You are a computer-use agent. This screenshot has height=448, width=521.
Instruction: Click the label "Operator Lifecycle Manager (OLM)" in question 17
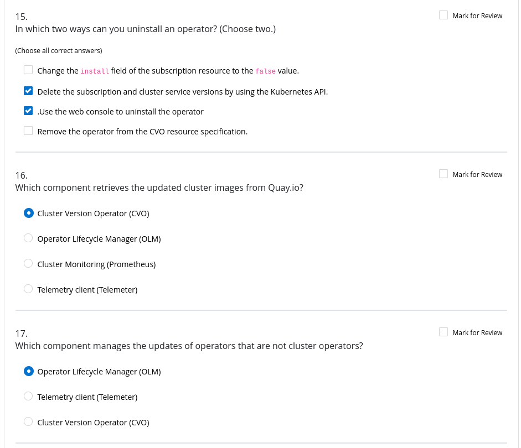(99, 371)
